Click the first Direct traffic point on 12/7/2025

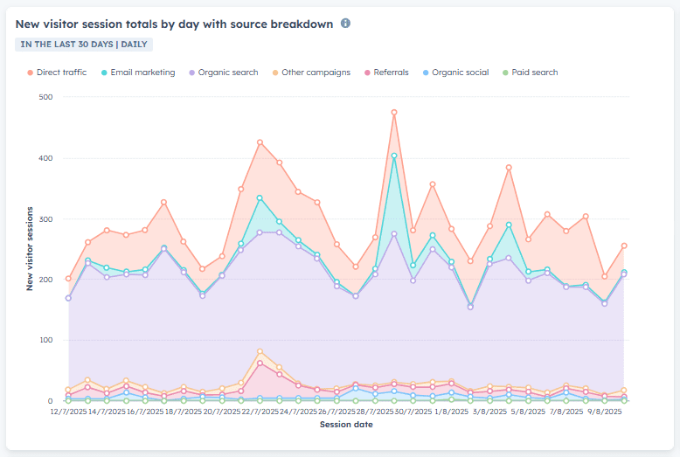pos(68,279)
